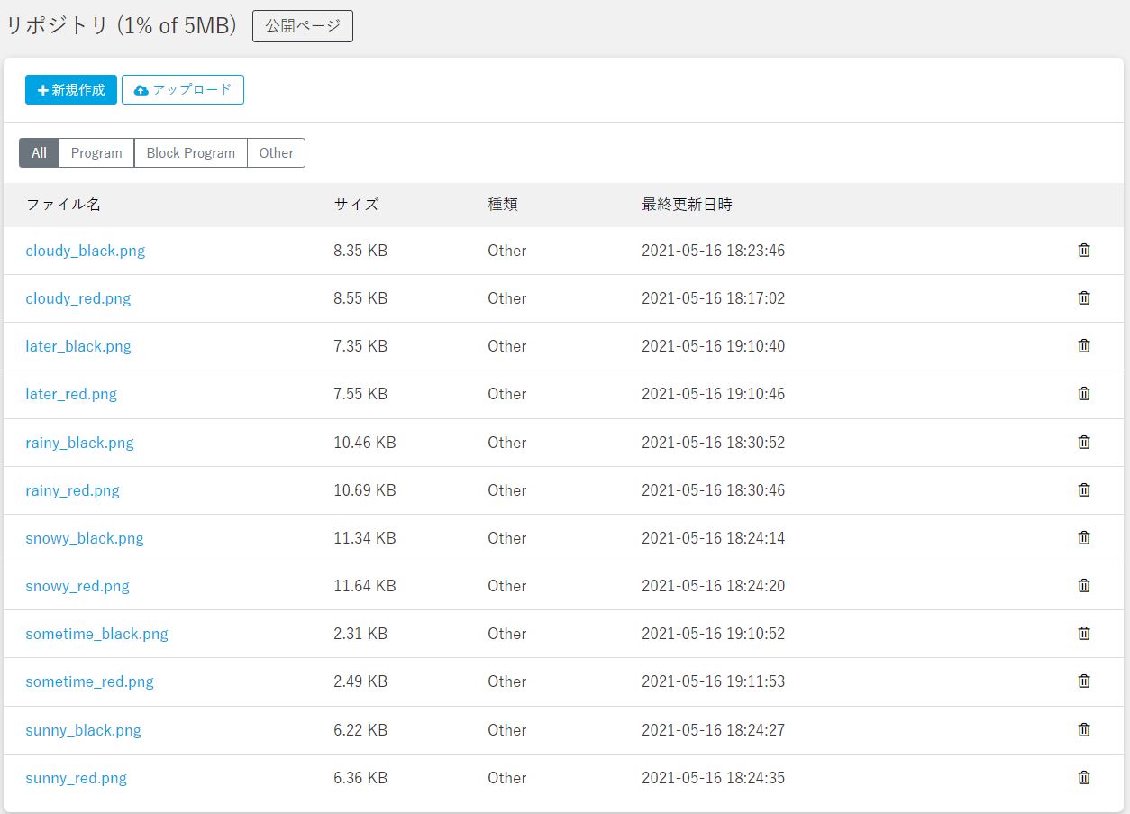
Task: Open the later_red.png file link
Action: (71, 394)
